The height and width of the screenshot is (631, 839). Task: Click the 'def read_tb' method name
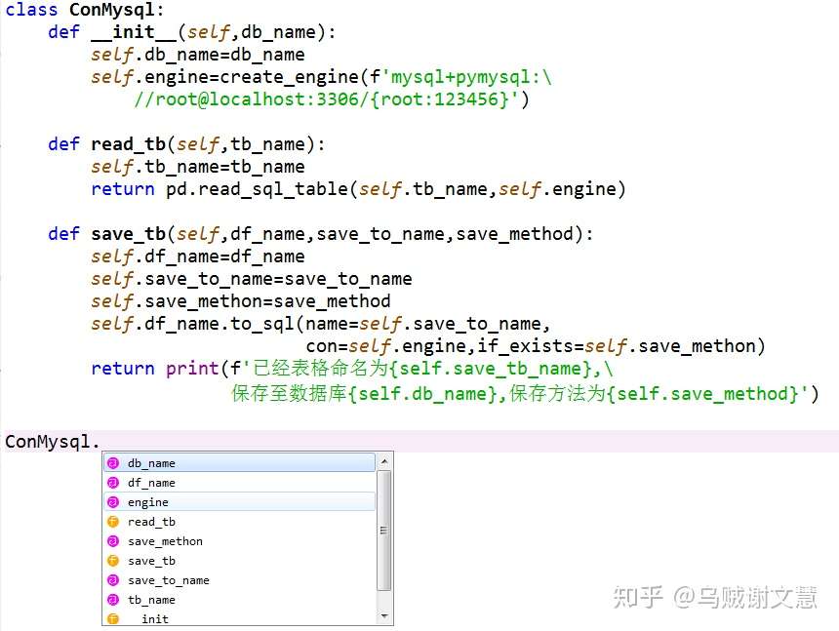[128, 144]
